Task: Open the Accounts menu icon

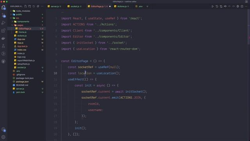Action: click(4, 130)
